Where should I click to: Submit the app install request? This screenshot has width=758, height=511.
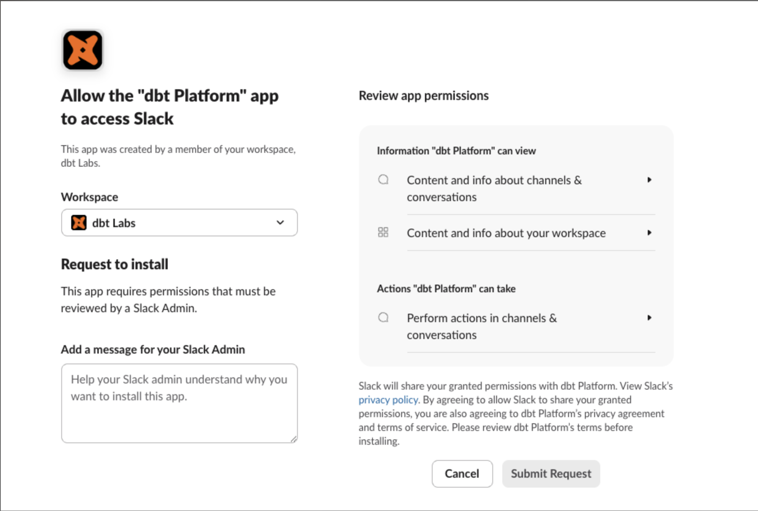click(x=551, y=473)
